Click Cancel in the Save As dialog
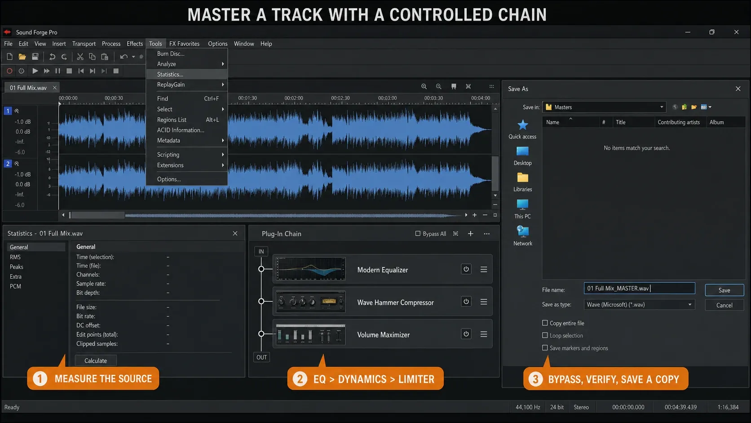 click(724, 305)
